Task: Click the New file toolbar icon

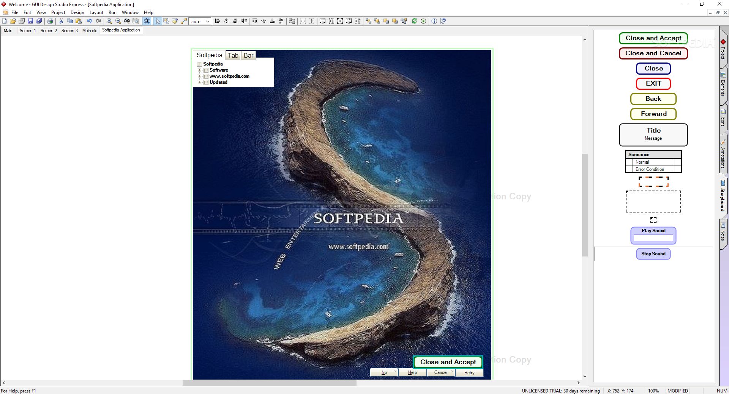Action: [x=5, y=21]
